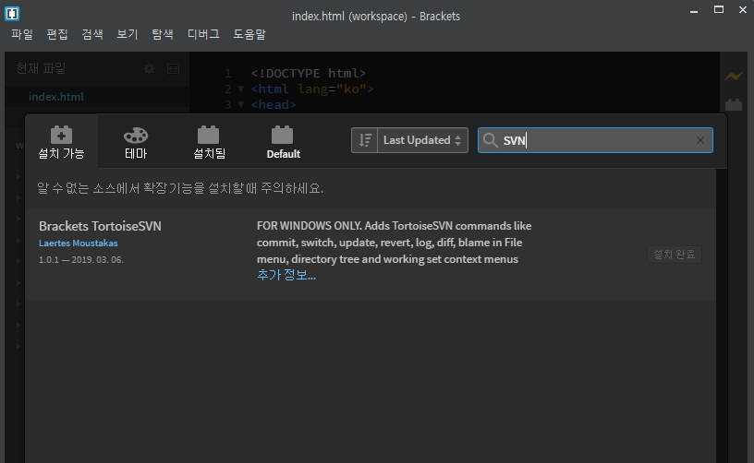The width and height of the screenshot is (754, 463).
Task: Open the 추가 정보... link
Action: pos(286,275)
